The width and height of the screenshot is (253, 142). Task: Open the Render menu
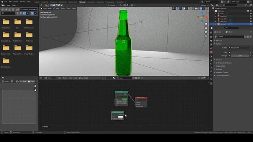coord(16,2)
